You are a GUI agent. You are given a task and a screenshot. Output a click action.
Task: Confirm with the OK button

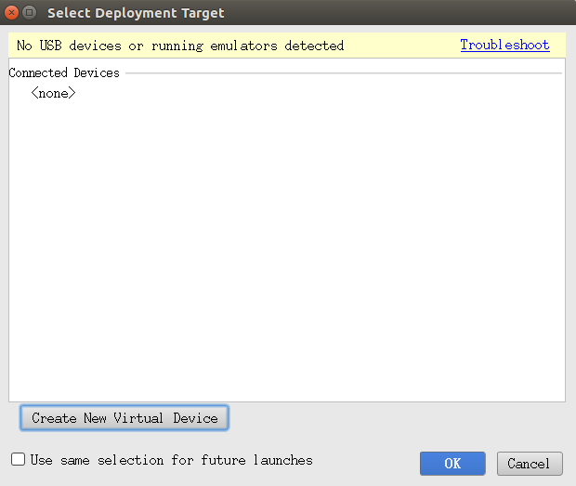[x=452, y=464]
